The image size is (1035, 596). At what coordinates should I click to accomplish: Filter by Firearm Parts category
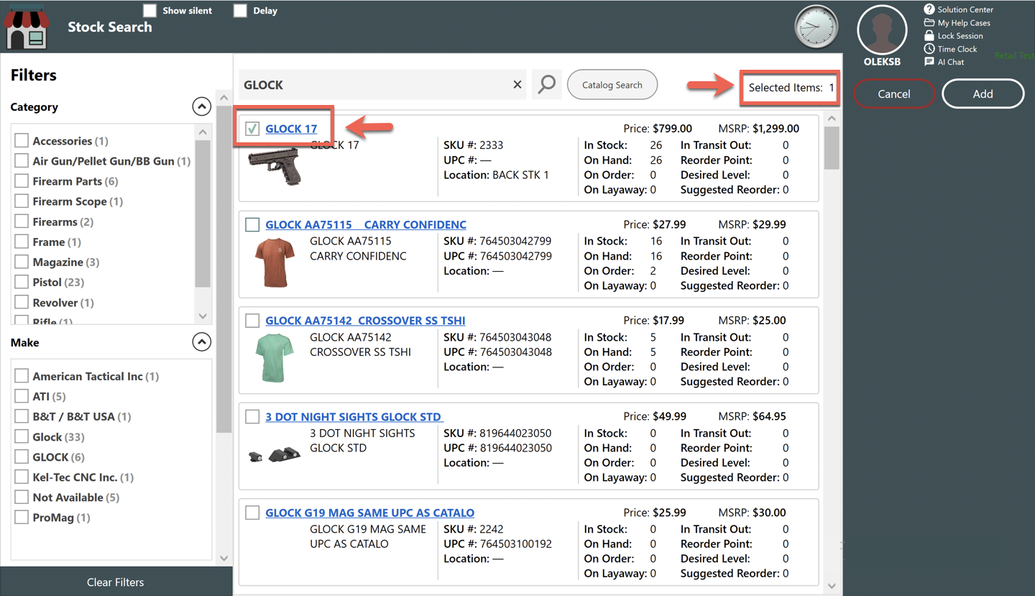[22, 181]
